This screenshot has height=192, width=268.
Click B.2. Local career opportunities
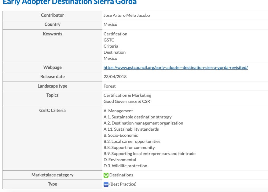pos(132,142)
